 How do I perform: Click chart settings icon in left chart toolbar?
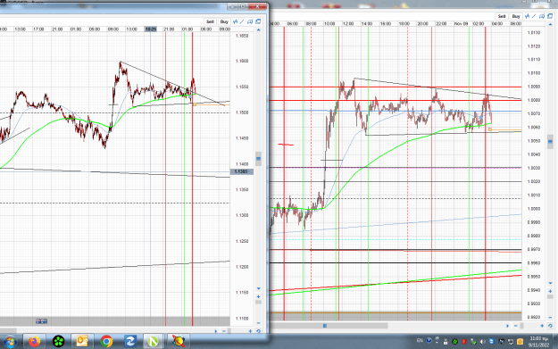click(x=250, y=21)
